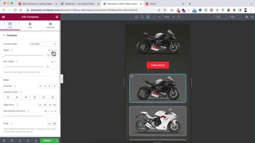Set Wrap to Wrap
This screenshot has width=255, height=143.
55,124
